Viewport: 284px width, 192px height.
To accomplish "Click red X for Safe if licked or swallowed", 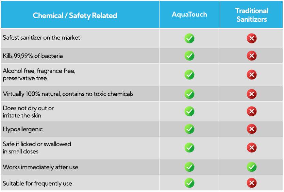I will click(x=252, y=148).
